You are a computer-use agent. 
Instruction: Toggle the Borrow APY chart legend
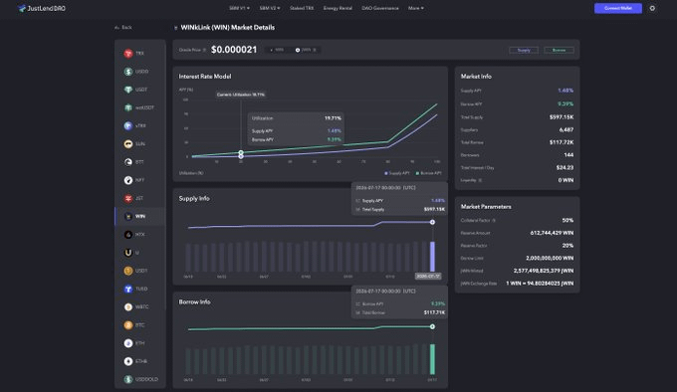coord(428,173)
